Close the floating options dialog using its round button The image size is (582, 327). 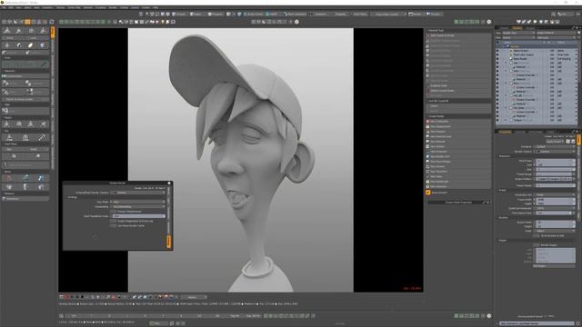tap(169, 183)
